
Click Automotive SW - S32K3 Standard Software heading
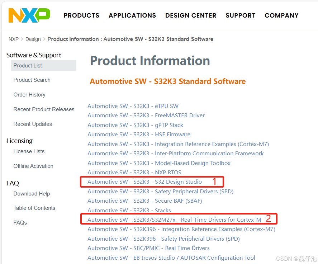click(x=168, y=81)
